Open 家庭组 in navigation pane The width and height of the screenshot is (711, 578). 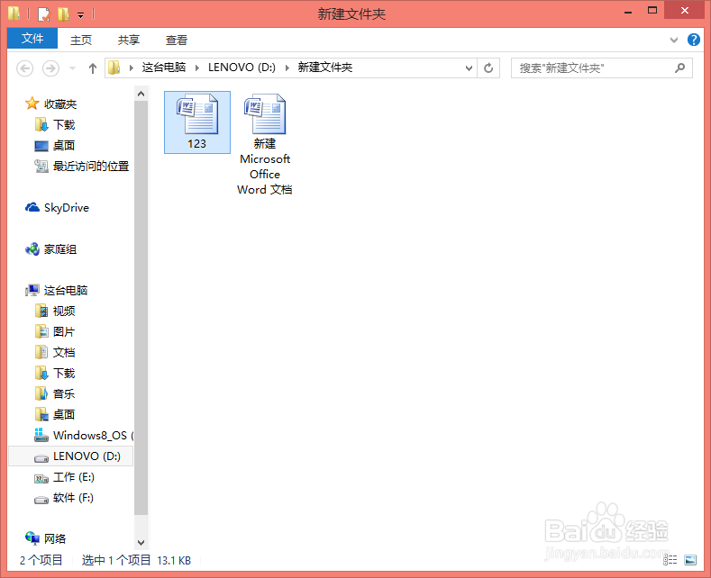coord(50,249)
